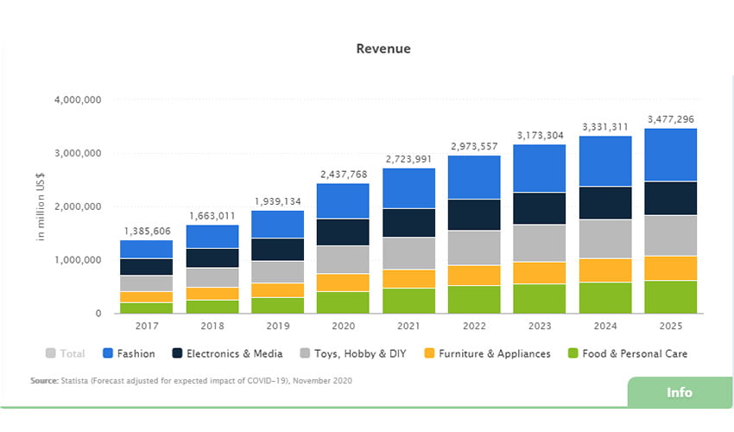The width and height of the screenshot is (734, 432).
Task: Click the 2024 total label 3,331,311
Action: (x=605, y=127)
